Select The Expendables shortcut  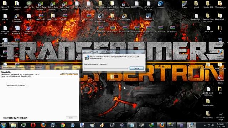click(100, 18)
